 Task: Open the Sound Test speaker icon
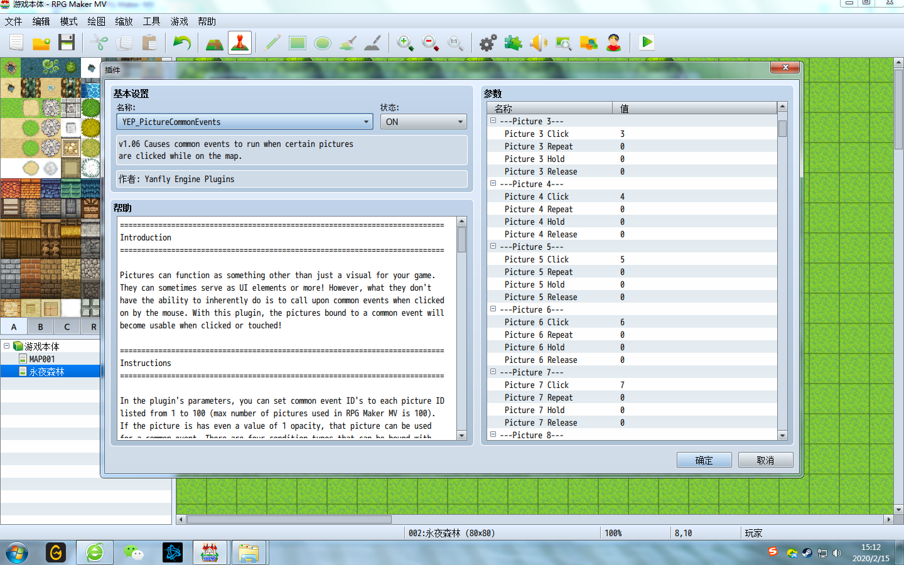click(539, 43)
